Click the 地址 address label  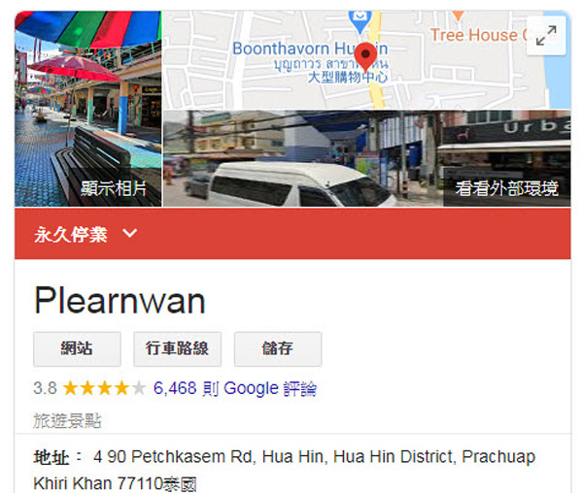click(51, 457)
